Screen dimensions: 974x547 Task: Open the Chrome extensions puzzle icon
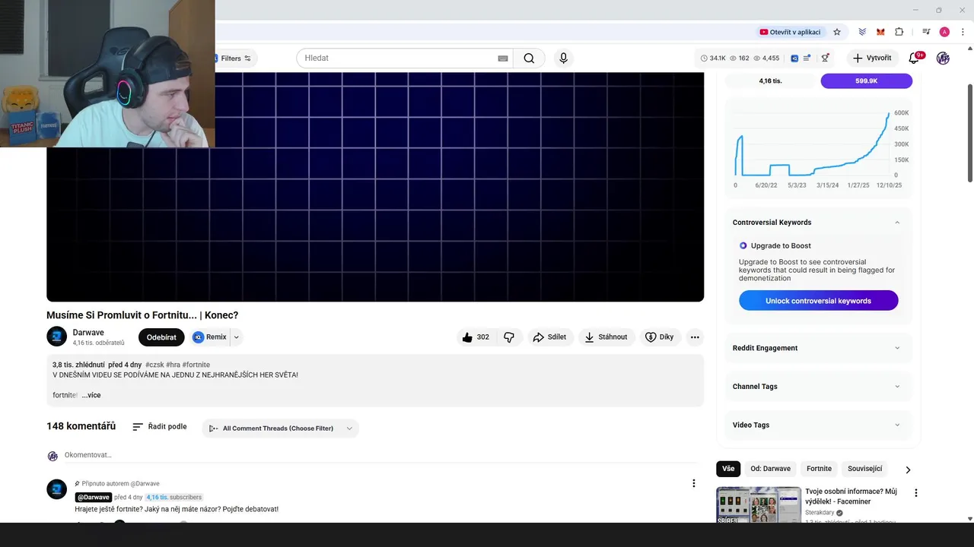tap(899, 32)
